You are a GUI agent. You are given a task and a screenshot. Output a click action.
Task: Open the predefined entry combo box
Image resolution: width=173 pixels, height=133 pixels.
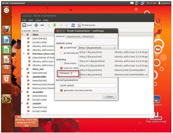97,48
